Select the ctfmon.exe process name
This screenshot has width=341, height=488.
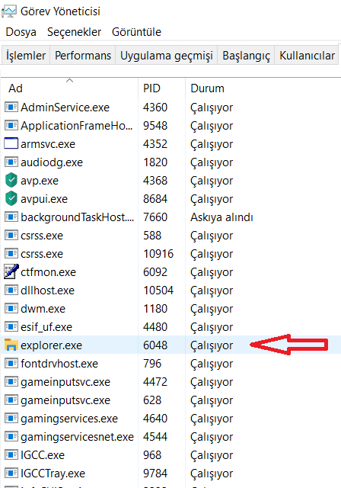(x=48, y=272)
